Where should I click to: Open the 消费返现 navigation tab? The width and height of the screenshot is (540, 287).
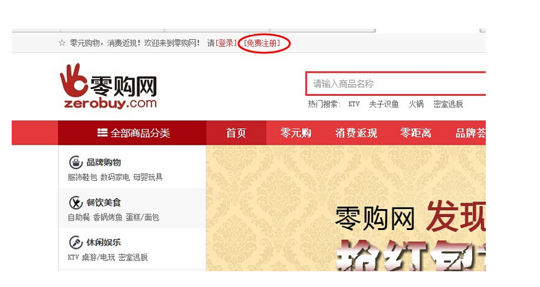tap(356, 133)
